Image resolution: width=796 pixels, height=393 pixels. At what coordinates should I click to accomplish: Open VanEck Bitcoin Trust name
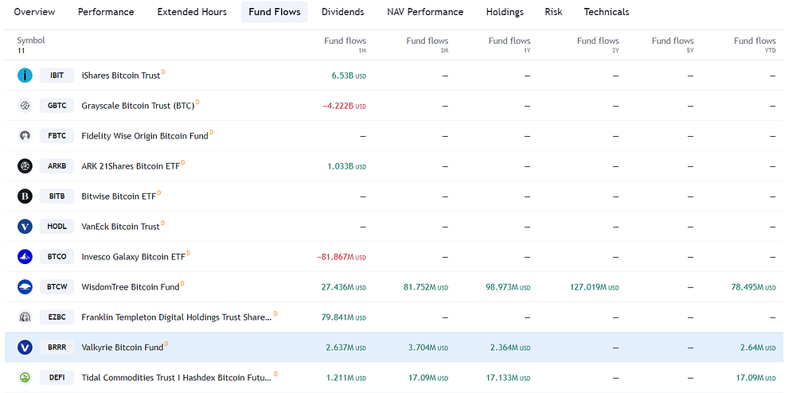click(120, 227)
